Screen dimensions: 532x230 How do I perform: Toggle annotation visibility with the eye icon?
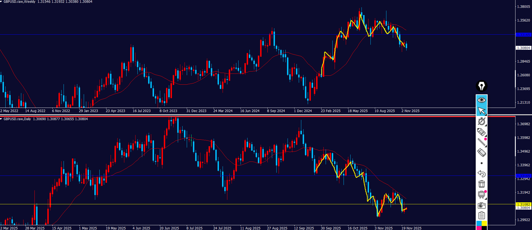pos(482,100)
